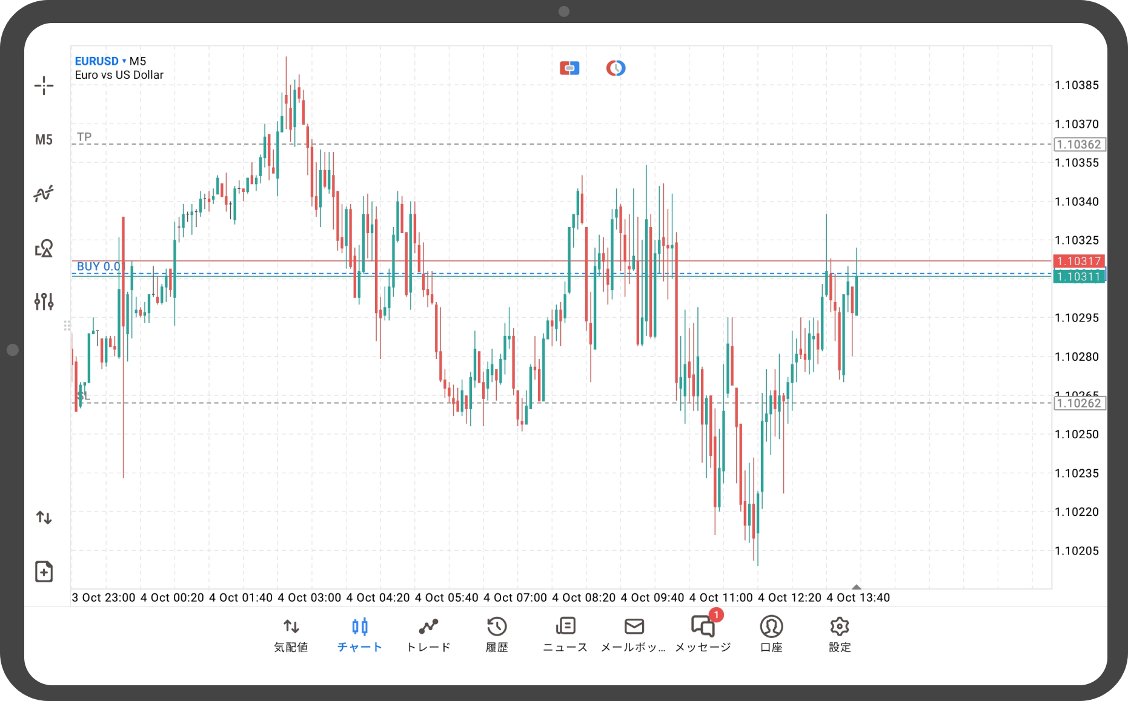Screen dimensions: 1128x701
Task: Click the 1.10250 price axis label
Action: (x=1077, y=435)
